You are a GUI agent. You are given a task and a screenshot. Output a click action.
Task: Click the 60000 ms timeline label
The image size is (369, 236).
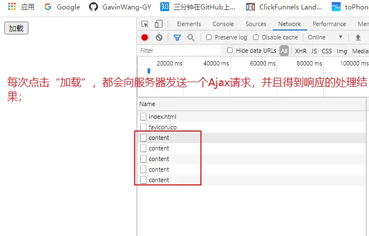[263, 63]
